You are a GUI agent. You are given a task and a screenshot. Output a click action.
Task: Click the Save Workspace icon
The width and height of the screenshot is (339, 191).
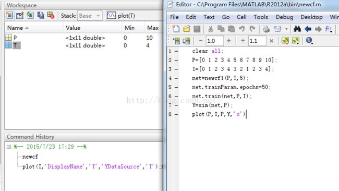(41, 16)
